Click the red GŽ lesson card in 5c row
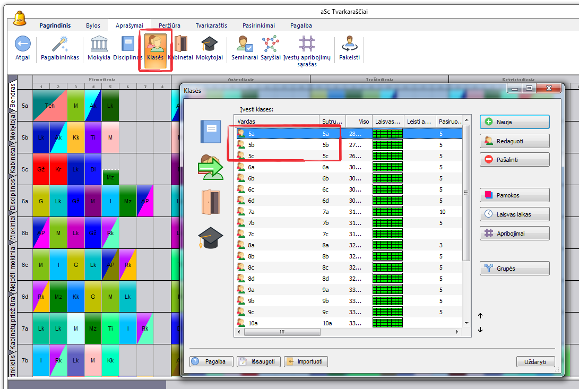The height and width of the screenshot is (389, 579). pos(41,169)
